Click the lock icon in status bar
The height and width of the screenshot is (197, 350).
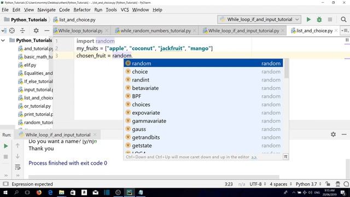(328, 184)
